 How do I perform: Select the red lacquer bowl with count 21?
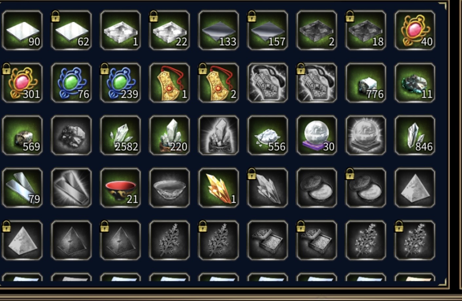(x=120, y=188)
